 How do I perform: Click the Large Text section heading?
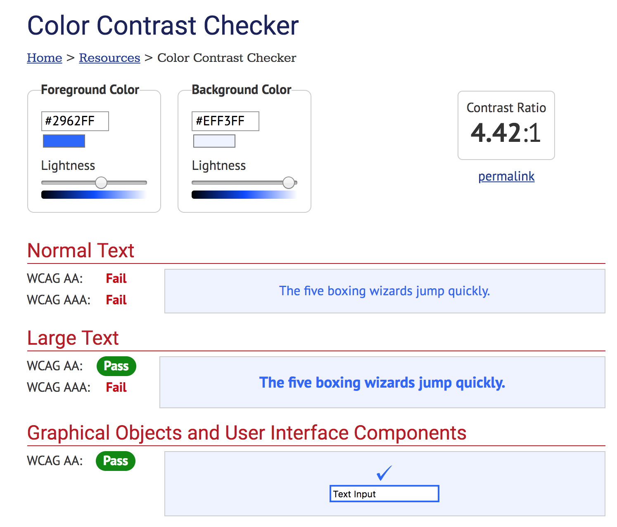pyautogui.click(x=73, y=338)
